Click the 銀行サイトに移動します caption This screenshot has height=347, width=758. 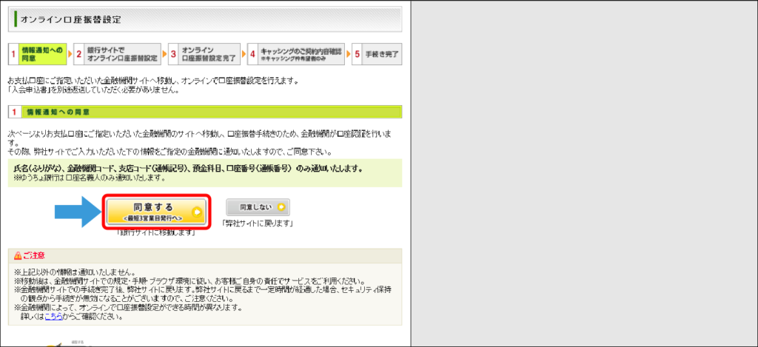pyautogui.click(x=156, y=232)
